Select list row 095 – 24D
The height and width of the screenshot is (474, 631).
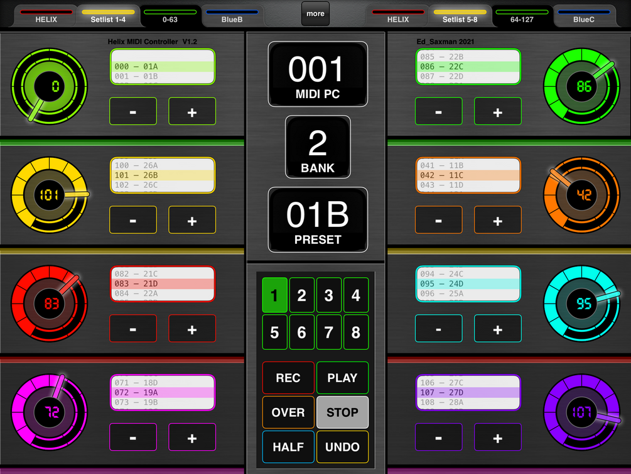[x=468, y=284]
